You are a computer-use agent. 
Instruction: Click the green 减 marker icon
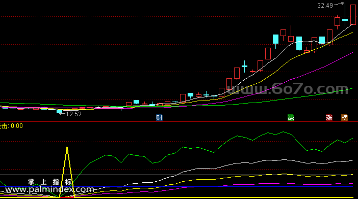pos(291,118)
